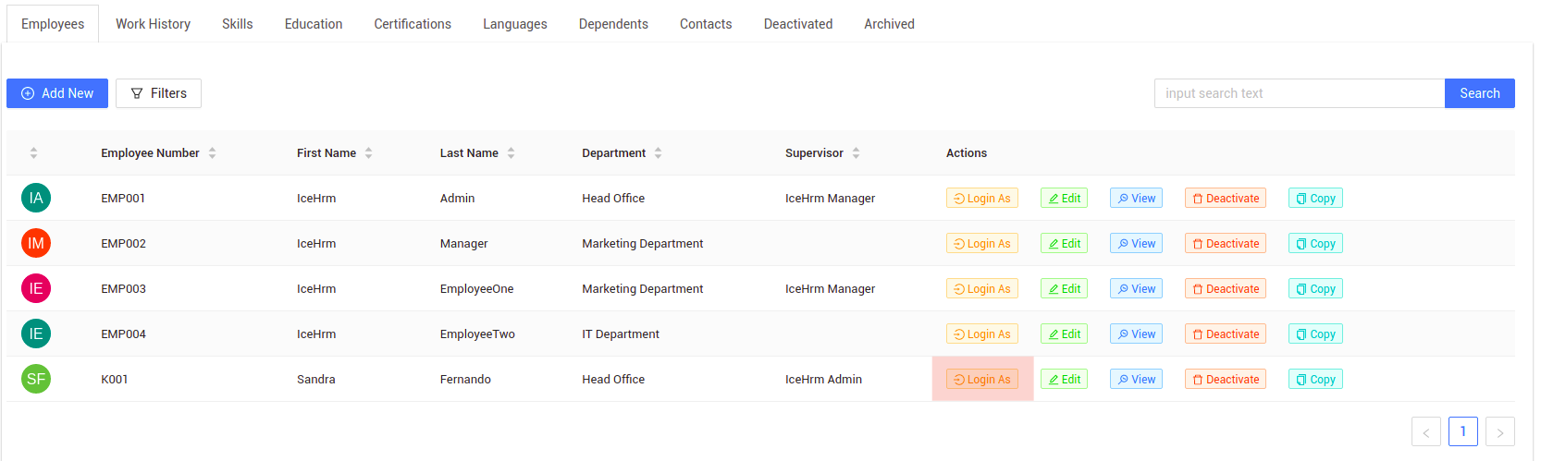Open the Filters panel

click(158, 93)
